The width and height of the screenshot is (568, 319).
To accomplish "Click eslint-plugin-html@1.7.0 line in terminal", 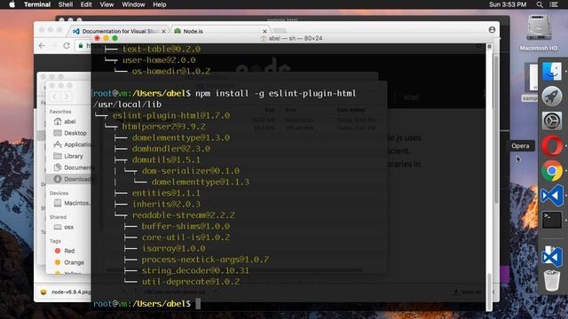I will coord(171,116).
